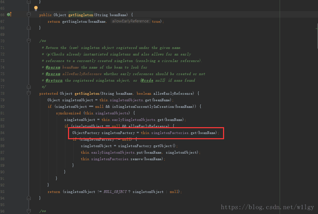This screenshot has height=214, width=318.
Task: Click the allowEarlyReference: parameter inlay hint
Action: pyautogui.click(x=131, y=21)
